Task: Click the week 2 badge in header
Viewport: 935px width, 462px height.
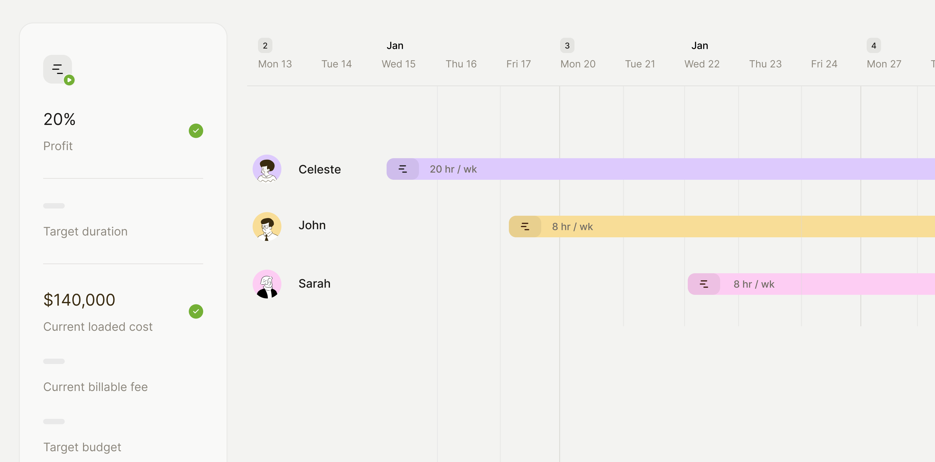Action: (265, 46)
